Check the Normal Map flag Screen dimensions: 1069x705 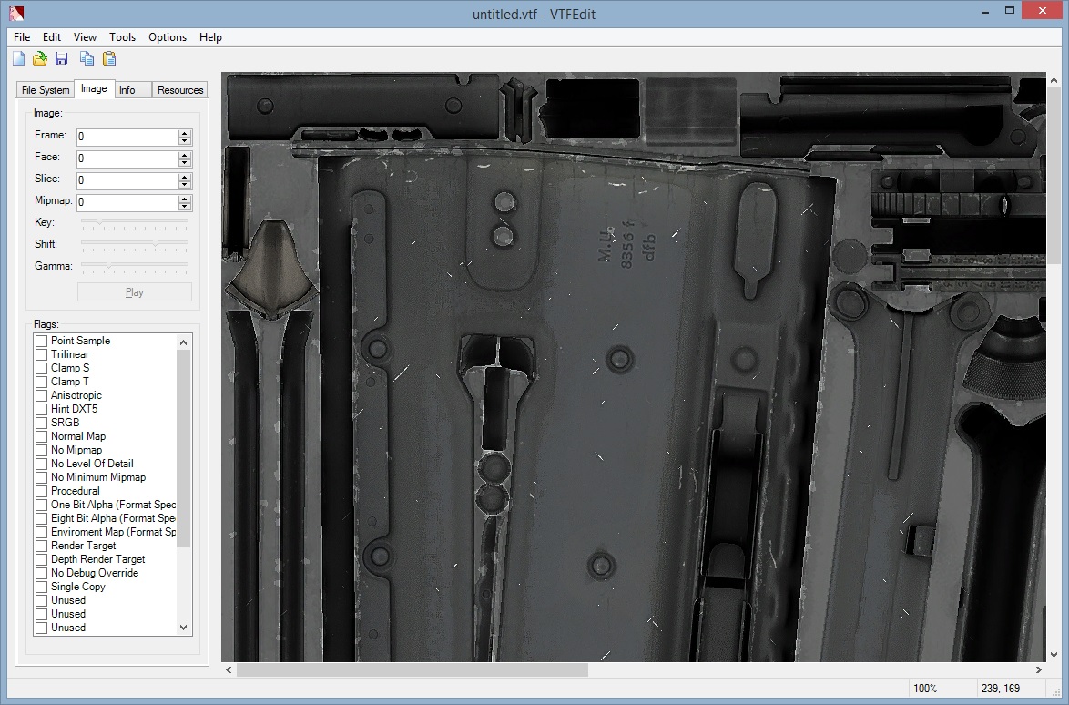[x=42, y=436]
